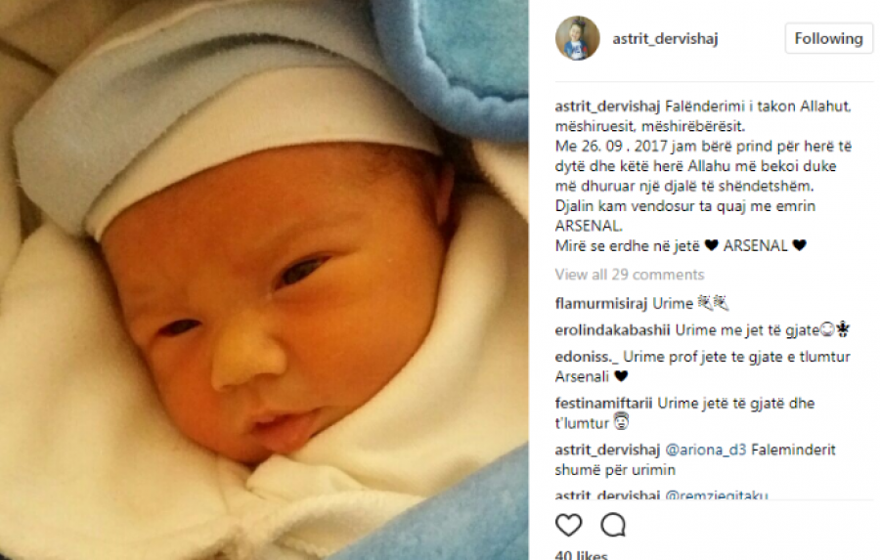Expand View all 29 comments

(629, 275)
